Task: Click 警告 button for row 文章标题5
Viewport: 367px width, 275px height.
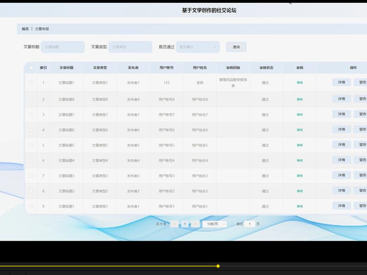Action: point(361,145)
